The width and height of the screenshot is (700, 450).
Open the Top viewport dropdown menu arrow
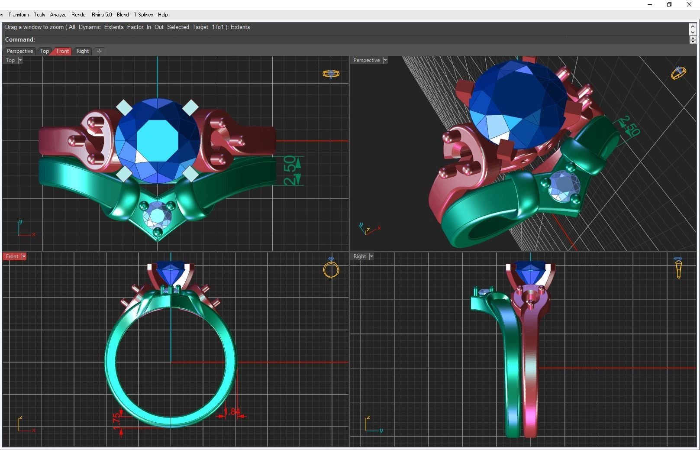click(x=20, y=60)
